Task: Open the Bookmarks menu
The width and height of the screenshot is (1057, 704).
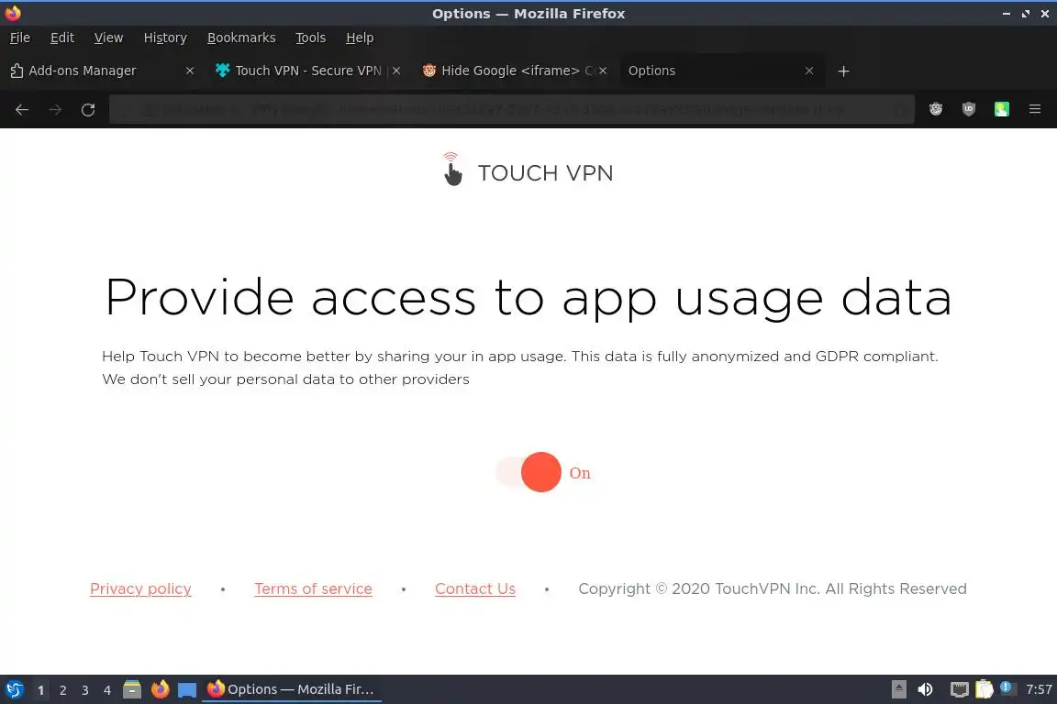Action: [241, 38]
